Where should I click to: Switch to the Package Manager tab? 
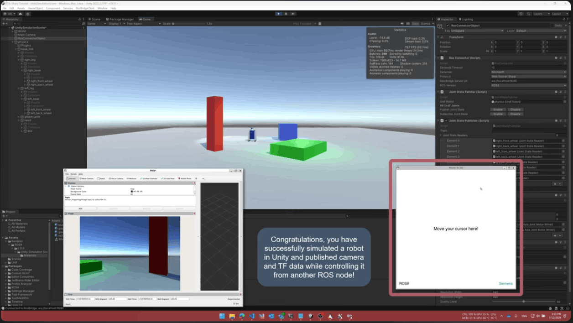coord(120,19)
